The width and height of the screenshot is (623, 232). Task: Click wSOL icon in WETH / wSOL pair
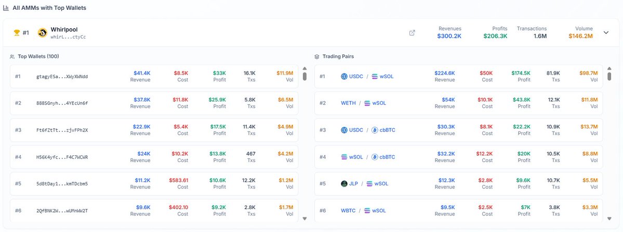(367, 104)
